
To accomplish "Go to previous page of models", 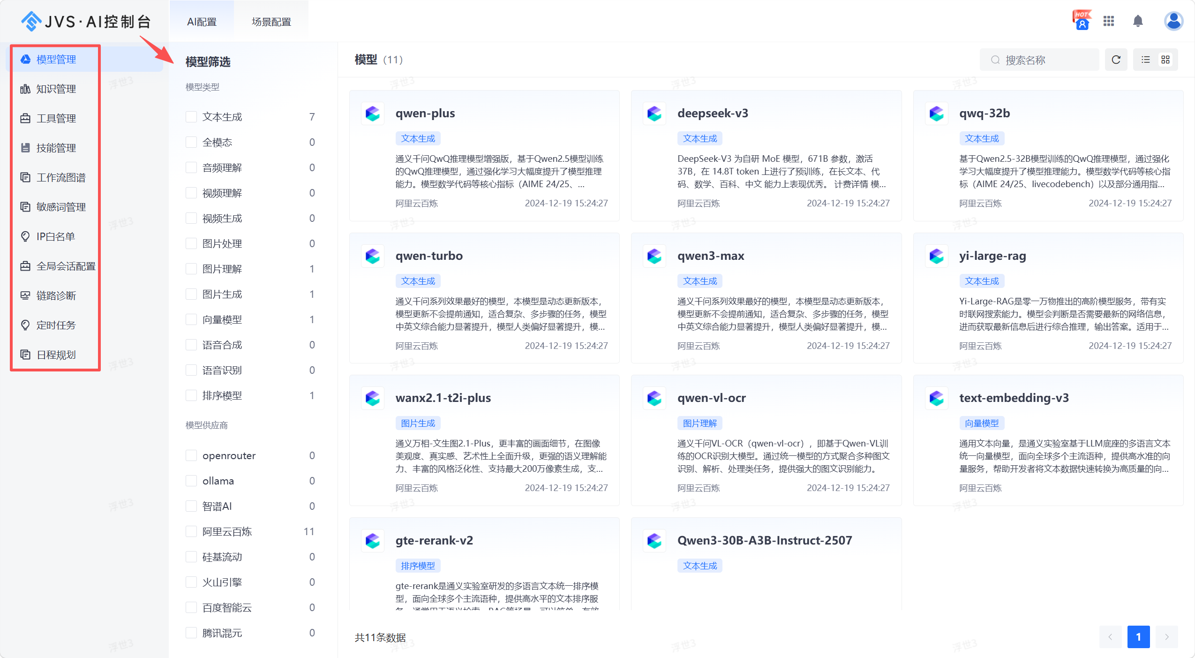I will (1110, 637).
